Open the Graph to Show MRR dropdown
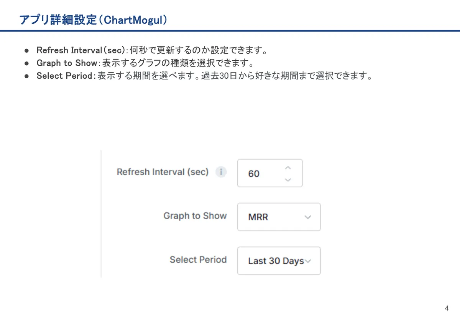The image size is (460, 326). pyautogui.click(x=279, y=217)
